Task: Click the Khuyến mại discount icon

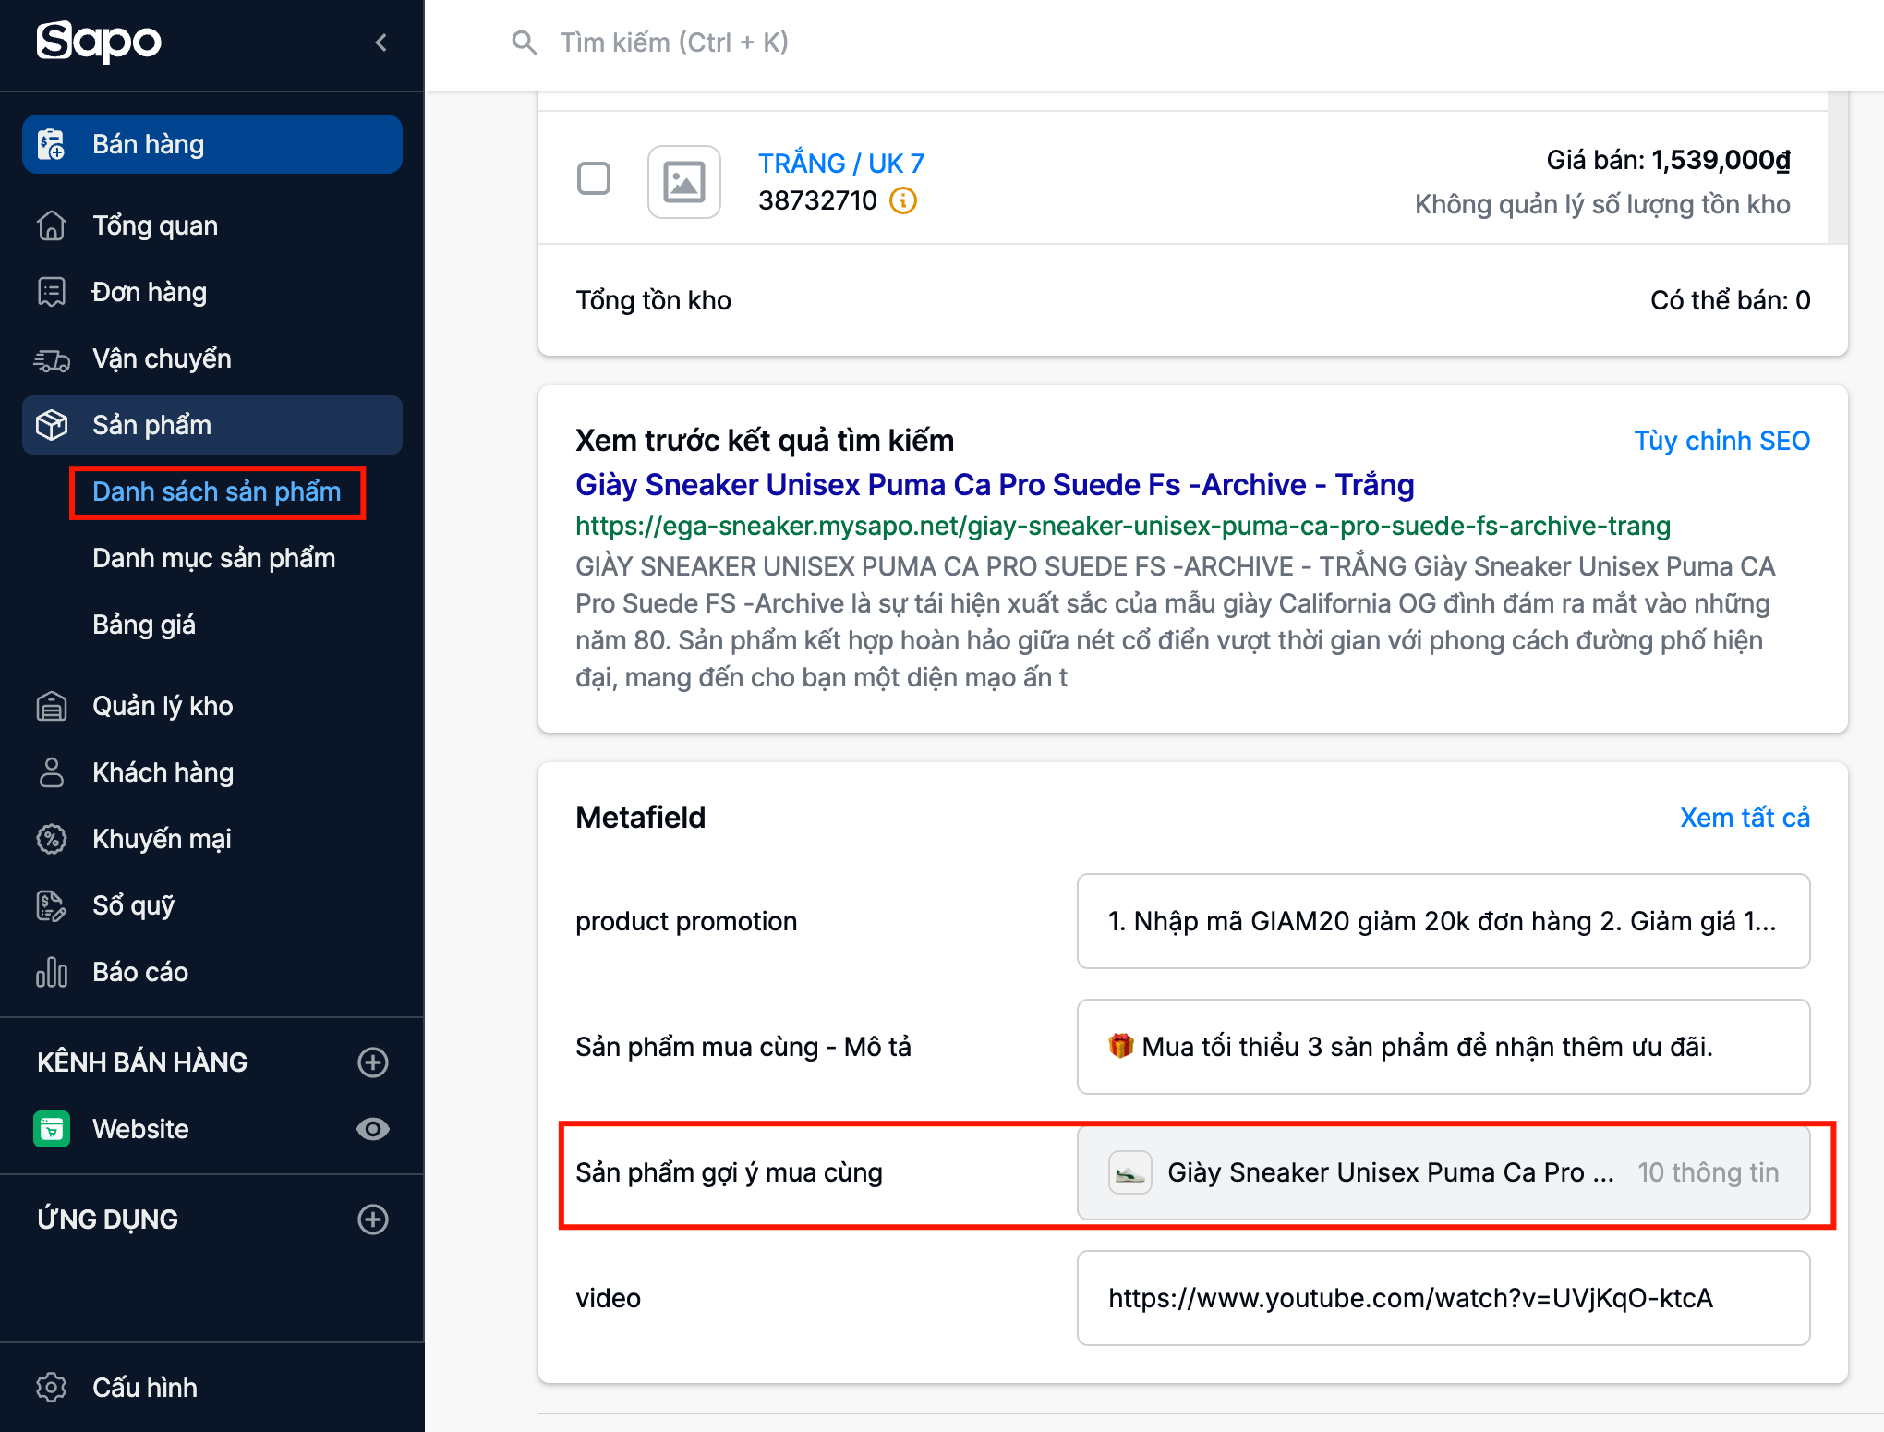Action: pos(52,839)
